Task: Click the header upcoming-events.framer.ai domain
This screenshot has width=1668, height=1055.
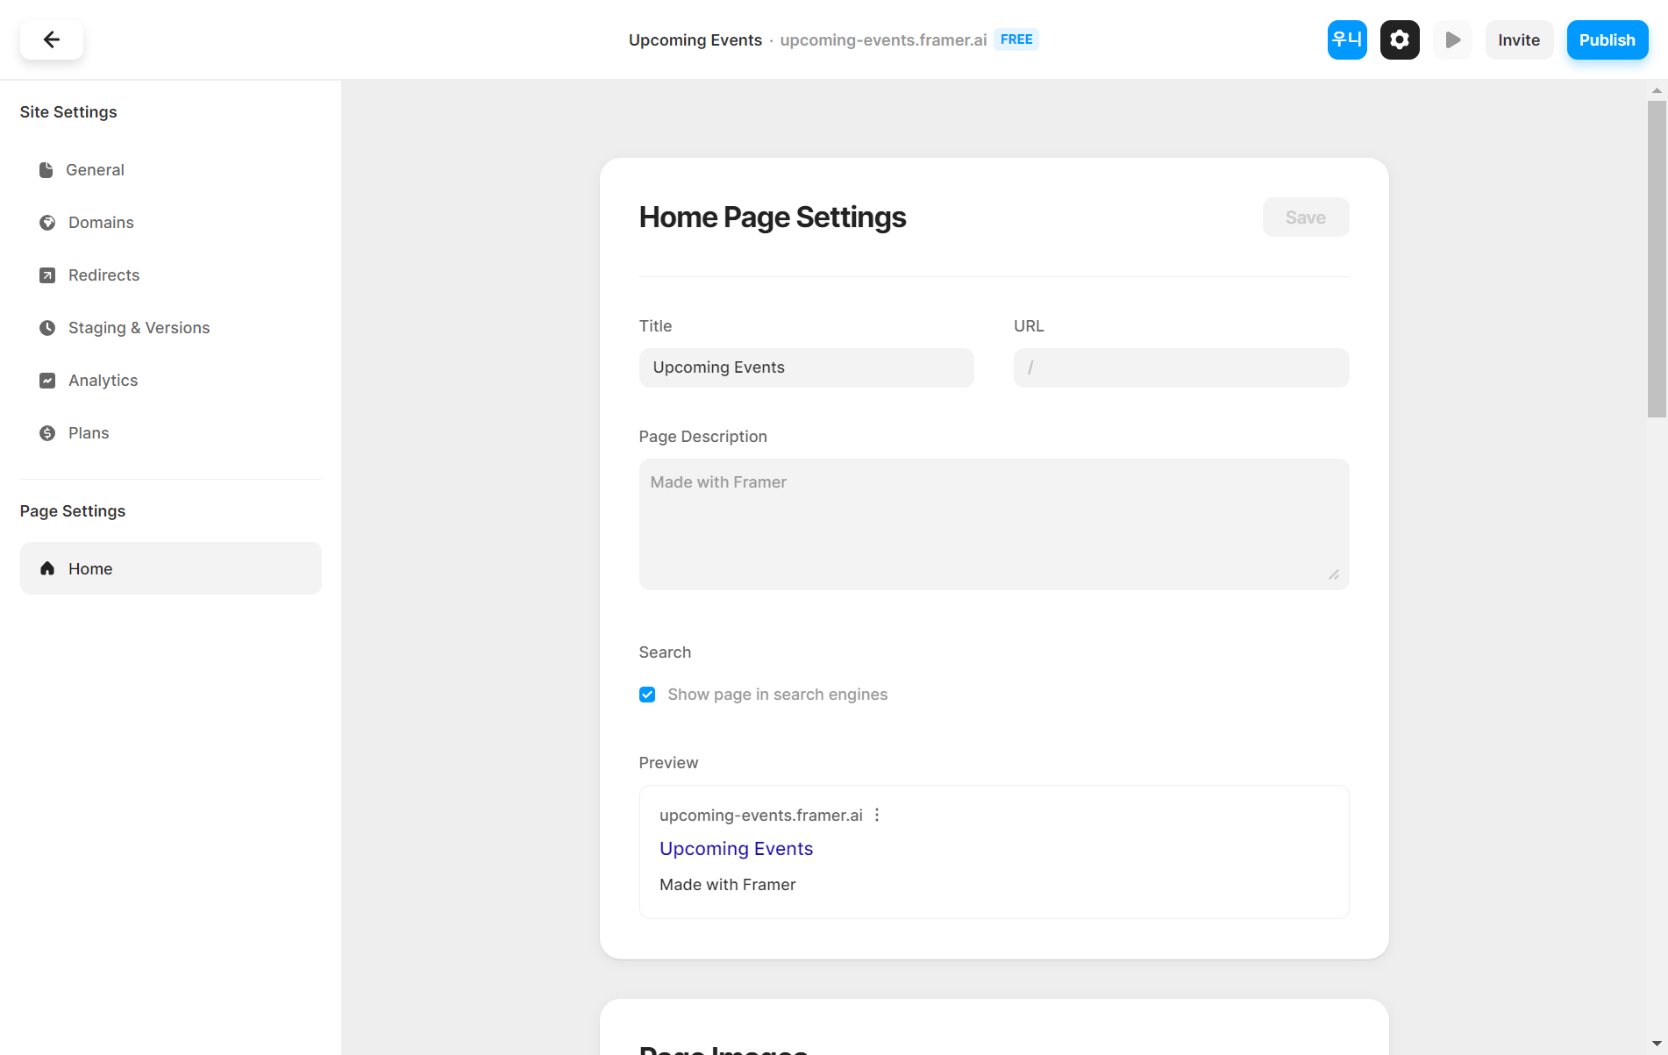Action: coord(883,40)
